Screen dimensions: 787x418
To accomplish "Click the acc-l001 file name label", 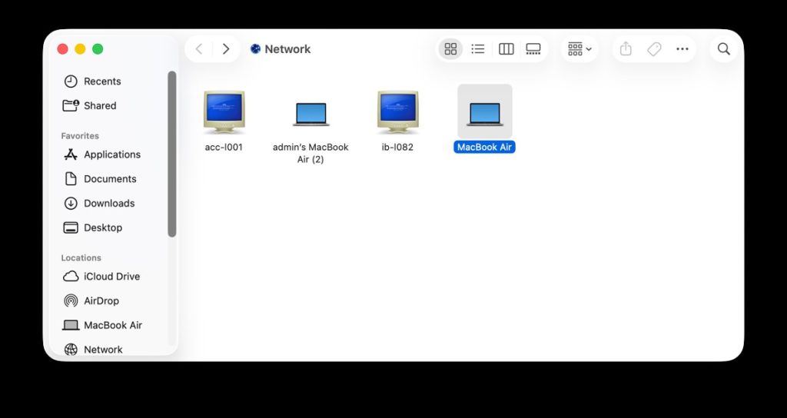I will click(x=224, y=147).
